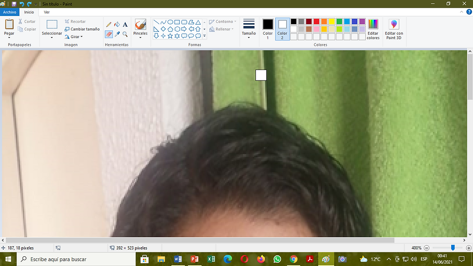Undo with the quick access arrow
473x266 pixels.
[x=22, y=4]
